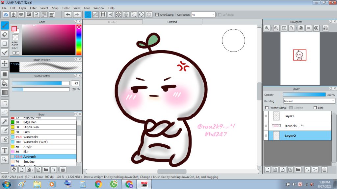The image size is (337, 189).
Task: Select the Layer1 layer row
Action: coord(298,116)
